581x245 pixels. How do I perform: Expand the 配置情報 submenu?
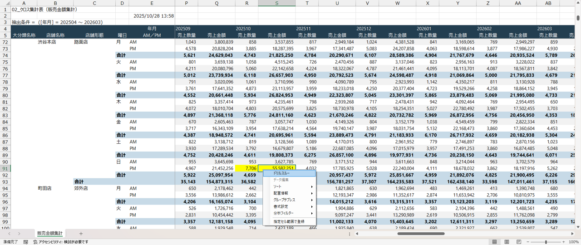[x=281, y=193]
